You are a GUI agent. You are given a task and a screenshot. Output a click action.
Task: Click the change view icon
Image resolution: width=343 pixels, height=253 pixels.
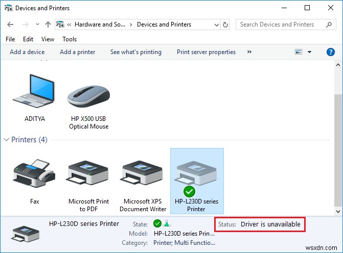(299, 52)
